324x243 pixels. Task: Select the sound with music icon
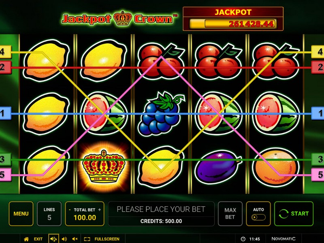(x=53, y=239)
